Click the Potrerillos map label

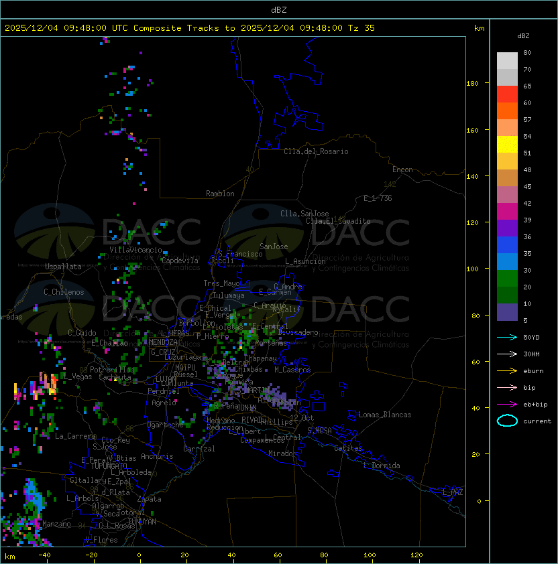(x=112, y=370)
